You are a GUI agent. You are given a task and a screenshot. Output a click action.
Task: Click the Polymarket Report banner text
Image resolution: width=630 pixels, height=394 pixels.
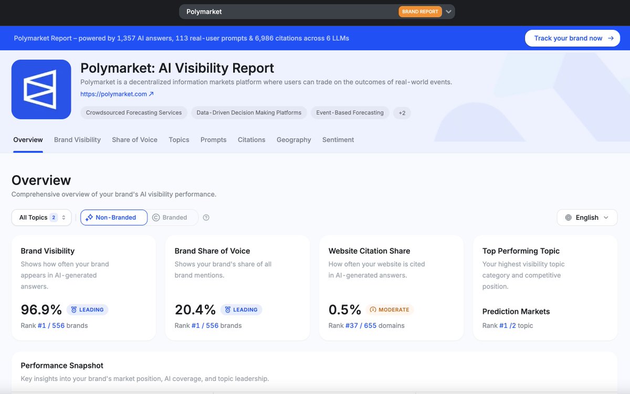coord(182,38)
